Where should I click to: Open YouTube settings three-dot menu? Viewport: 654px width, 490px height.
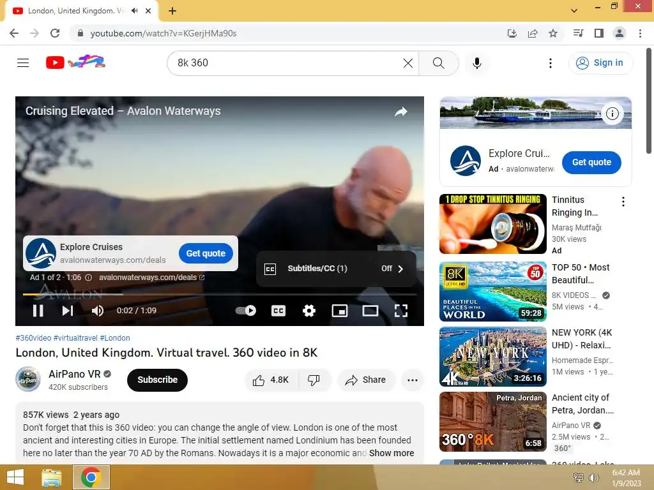point(550,63)
